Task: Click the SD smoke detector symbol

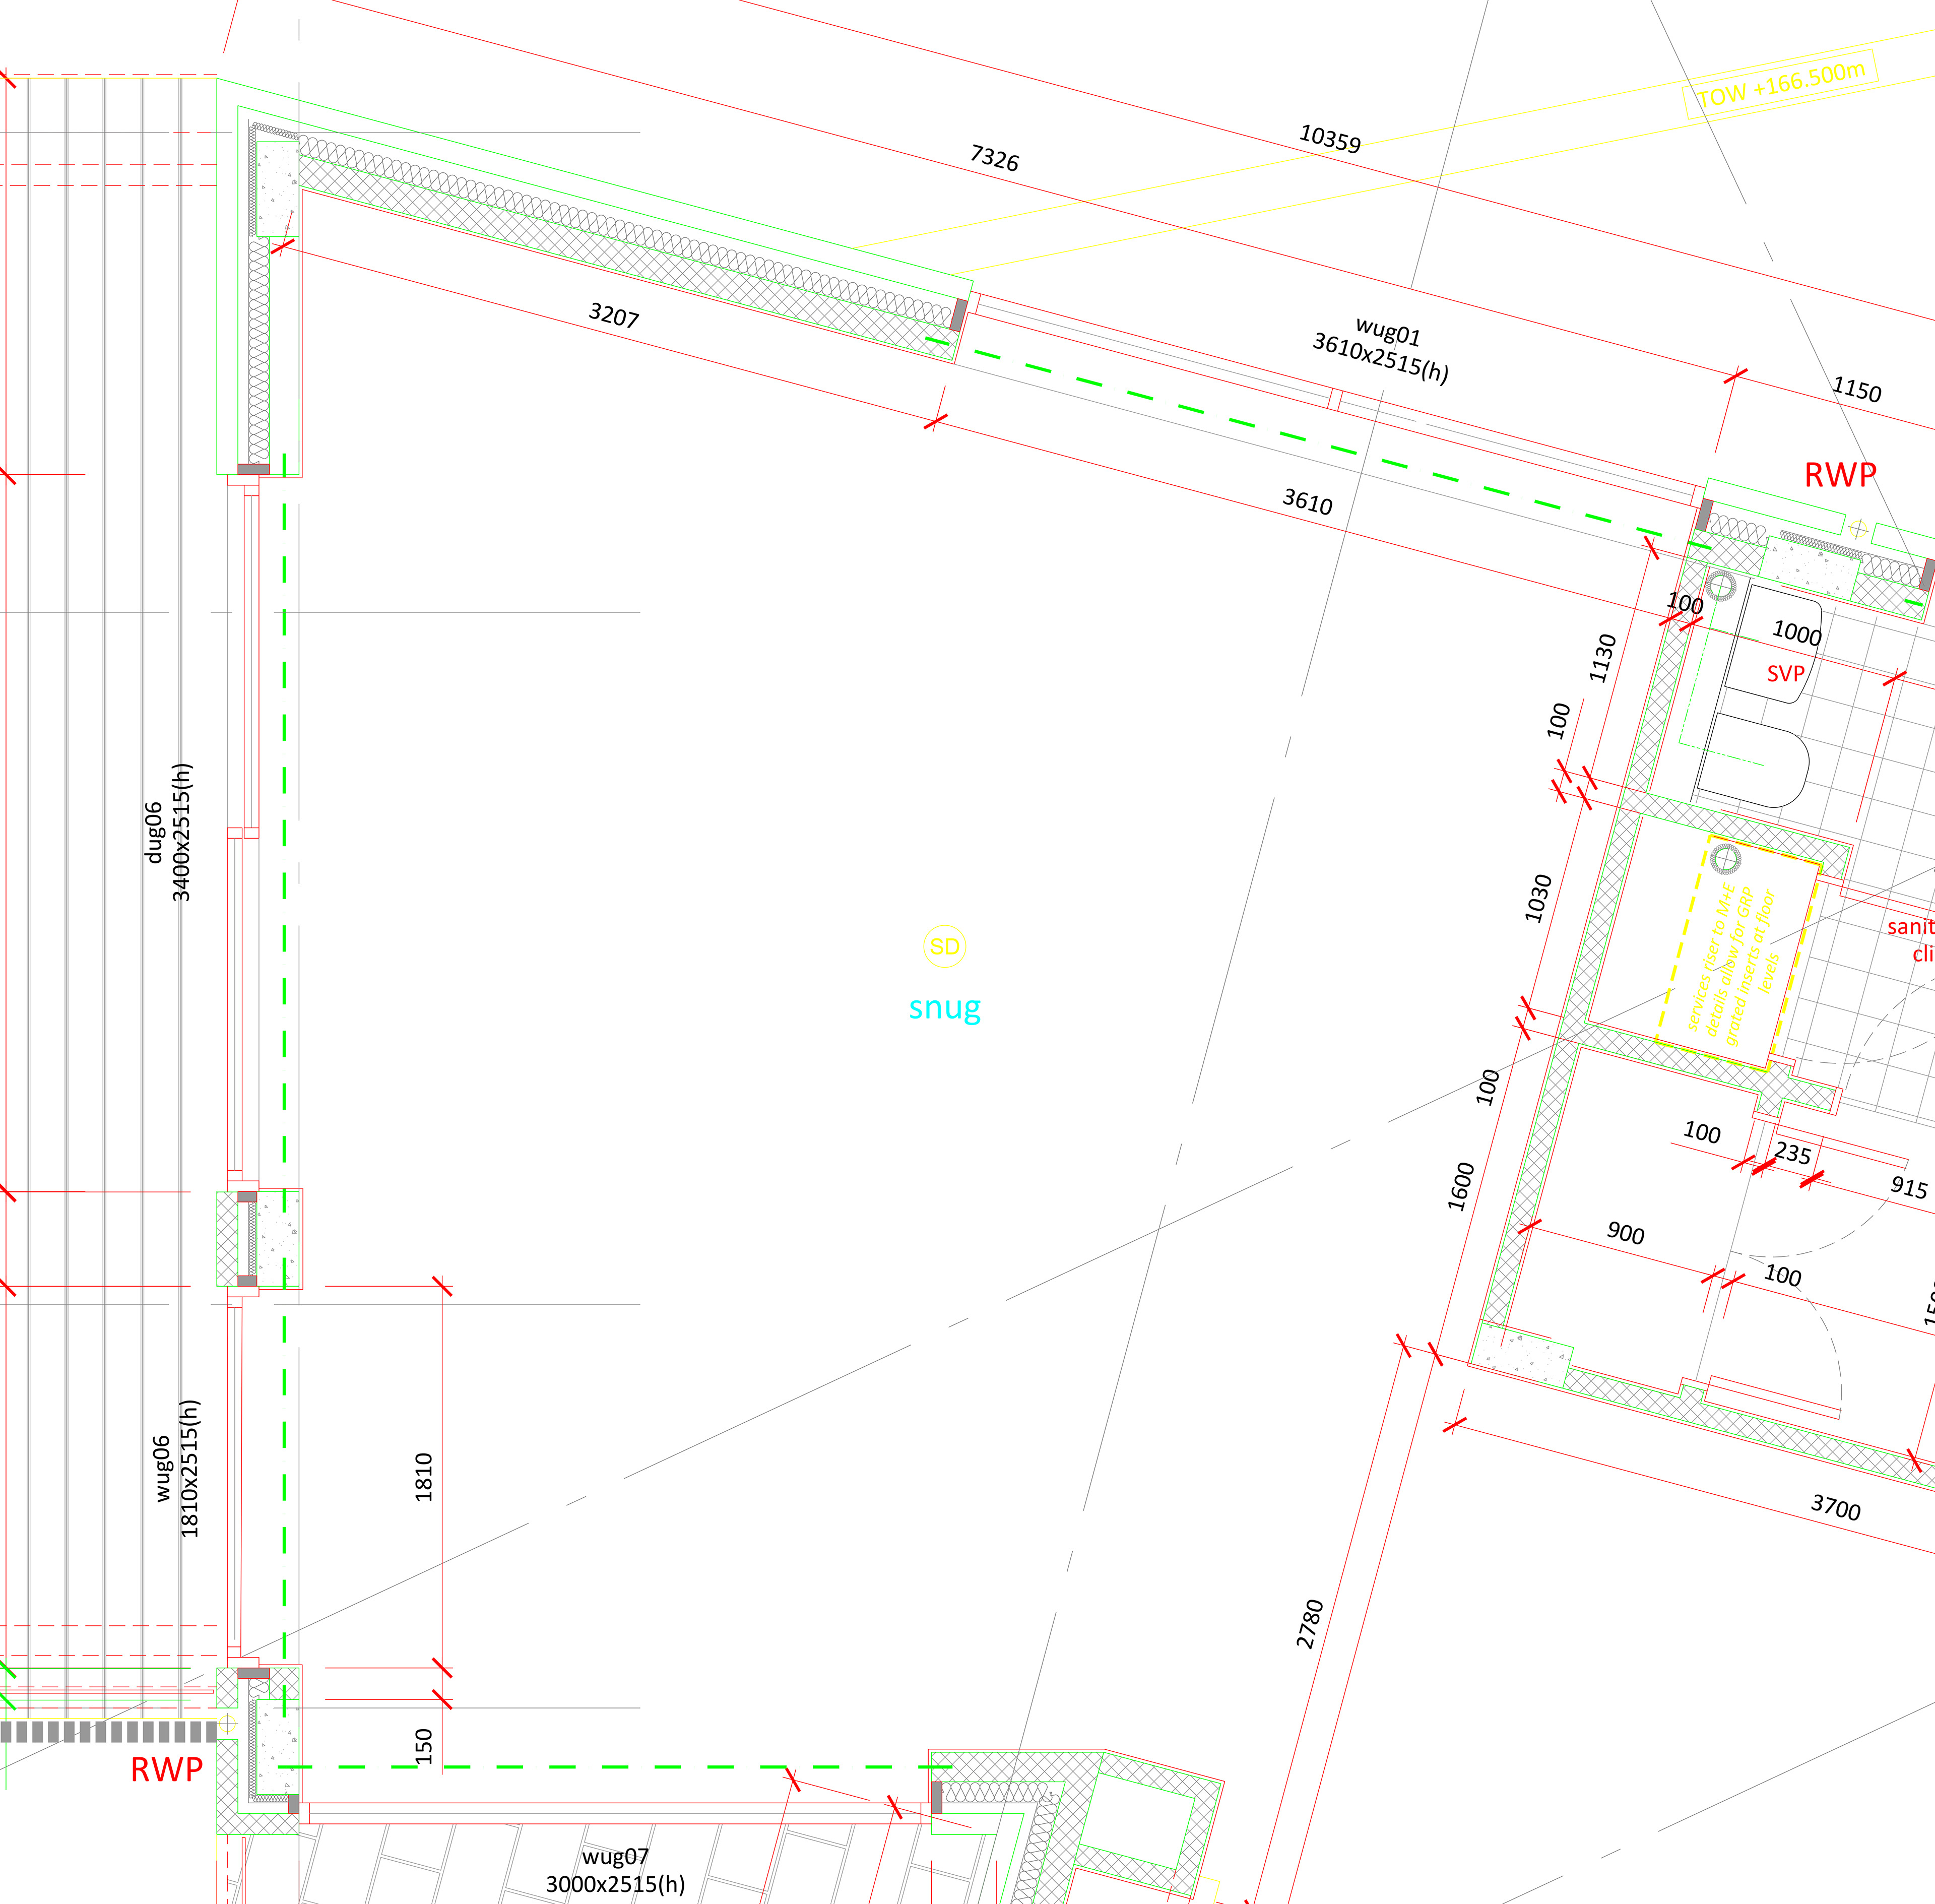Action: coord(944,946)
